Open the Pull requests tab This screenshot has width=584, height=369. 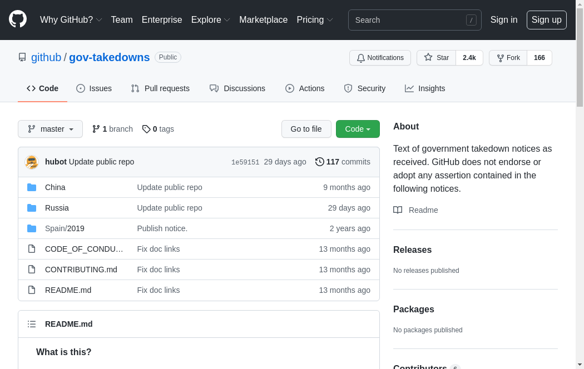pos(160,88)
